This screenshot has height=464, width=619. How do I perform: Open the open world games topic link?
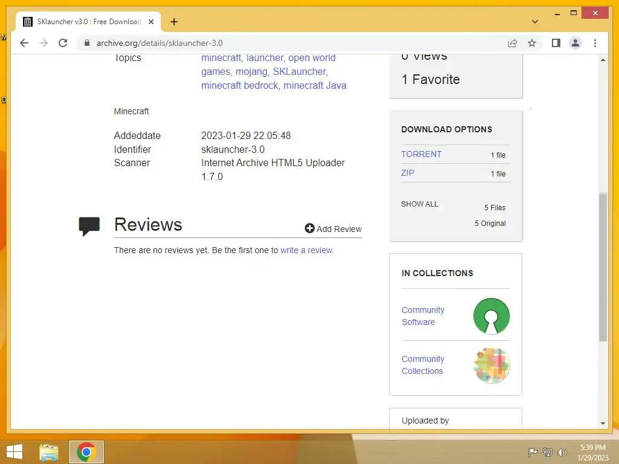(268, 65)
